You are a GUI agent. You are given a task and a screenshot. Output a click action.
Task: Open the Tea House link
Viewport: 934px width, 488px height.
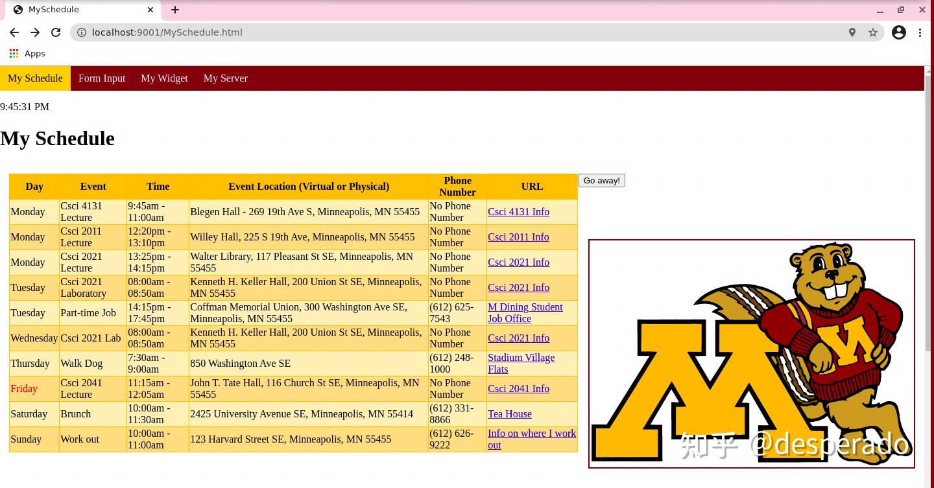[x=510, y=414]
